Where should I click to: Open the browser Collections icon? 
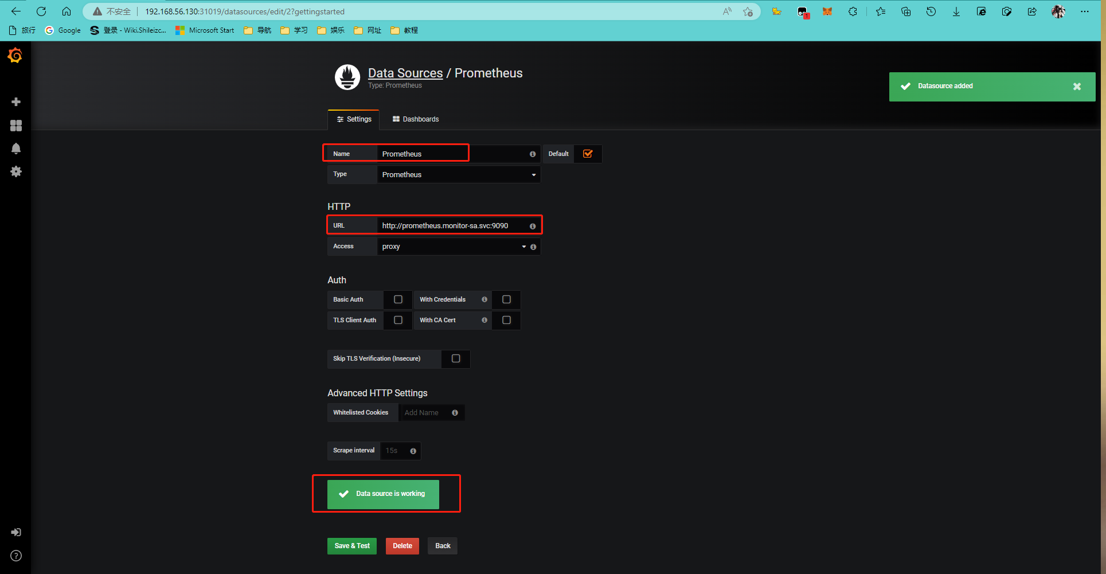click(x=906, y=11)
